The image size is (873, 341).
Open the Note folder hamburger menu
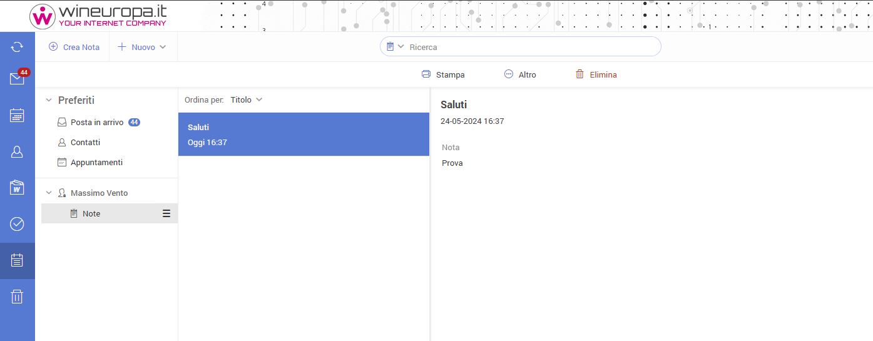166,213
